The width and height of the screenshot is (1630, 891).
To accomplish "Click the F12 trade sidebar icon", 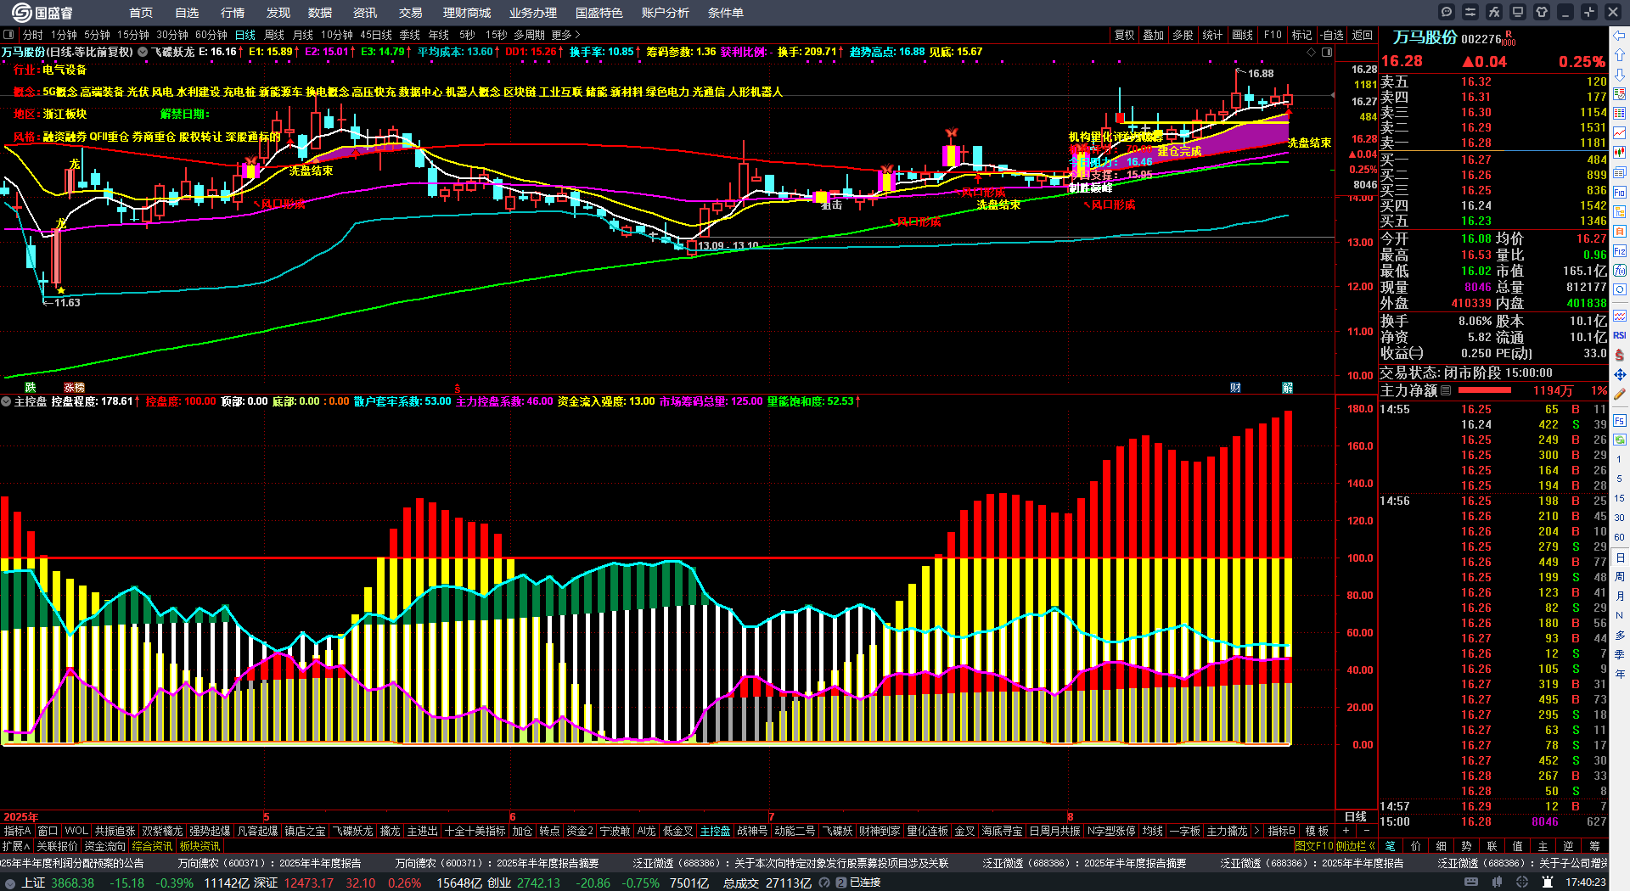I will [1620, 251].
